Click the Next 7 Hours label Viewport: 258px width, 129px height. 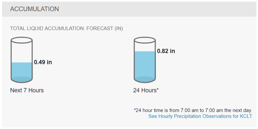(27, 90)
